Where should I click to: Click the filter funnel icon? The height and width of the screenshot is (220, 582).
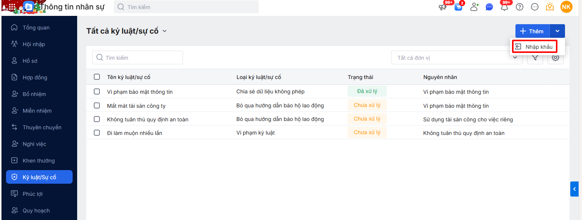(x=535, y=58)
